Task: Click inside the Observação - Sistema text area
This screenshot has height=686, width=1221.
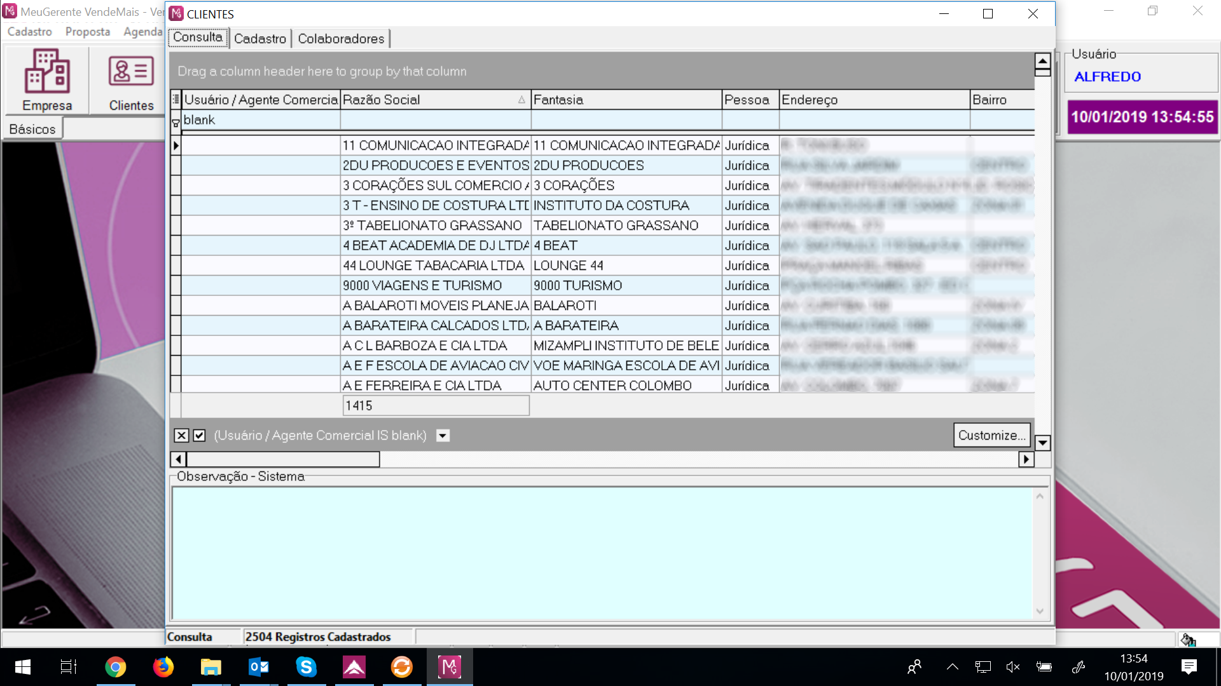Action: click(x=602, y=553)
